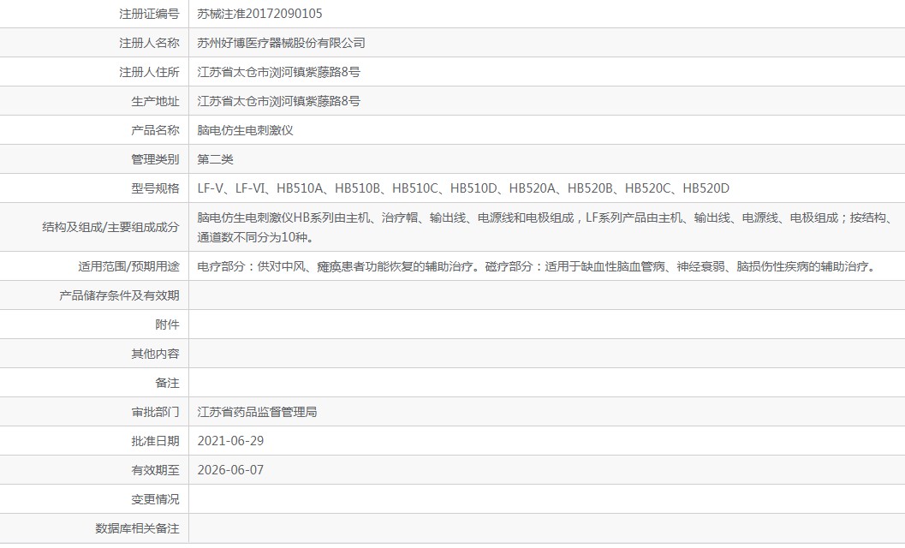Select registration number 苏械注准20172090105
The image size is (905, 548).
tap(259, 14)
